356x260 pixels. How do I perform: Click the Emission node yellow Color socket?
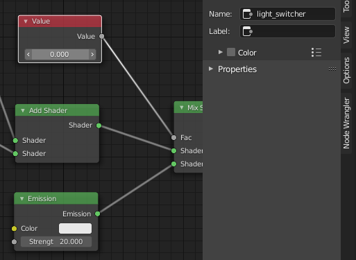tap(14, 229)
